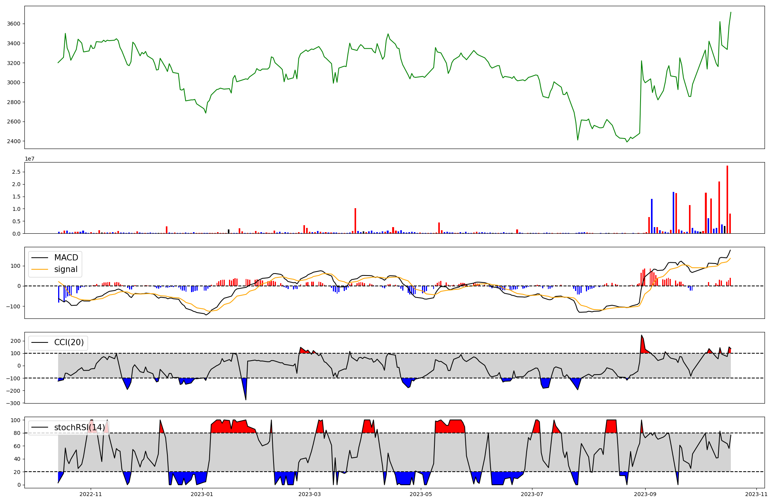Click the 2023-09 x-axis date label
Viewport: 775px width, 503px height.
(x=645, y=494)
